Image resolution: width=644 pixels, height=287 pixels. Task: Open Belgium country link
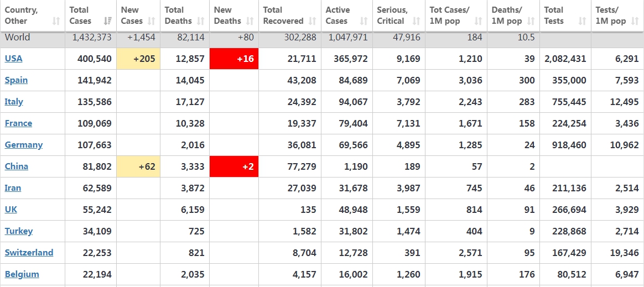(22, 274)
